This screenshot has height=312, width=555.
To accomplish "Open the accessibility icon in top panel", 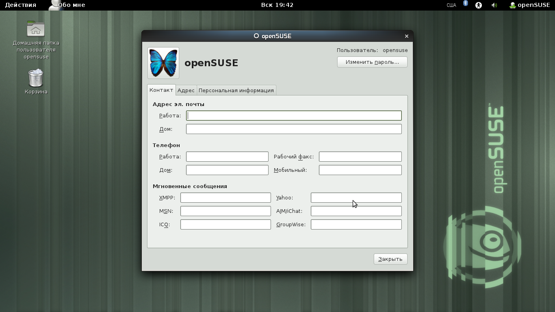I will [479, 5].
